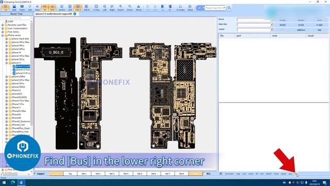
Task: Open the Select Bus dropdown
Action: click(271, 25)
